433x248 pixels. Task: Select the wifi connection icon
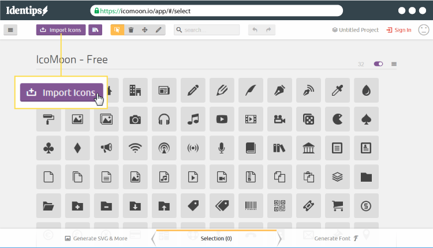pos(135,148)
